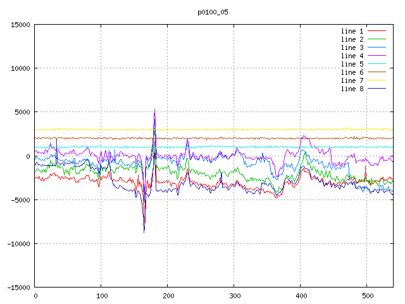Viewport: 405px width, 304px height.
Task: Click the red line 1 legend sample
Action: [377, 31]
